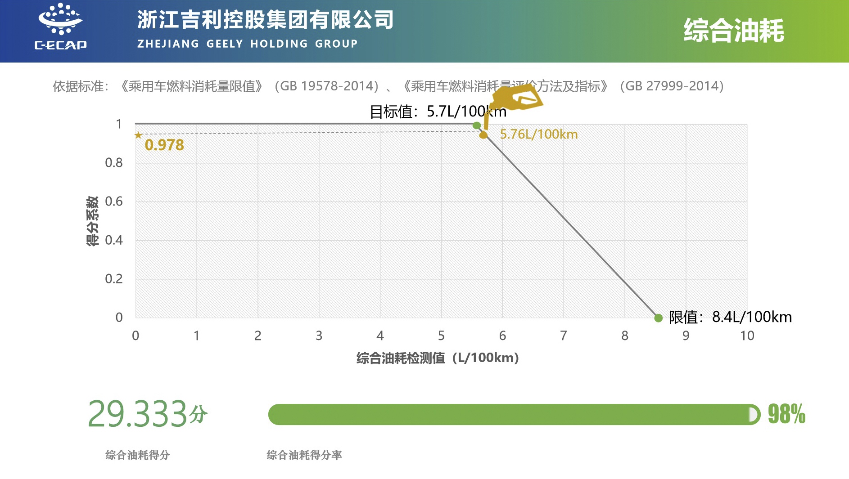Click the 综合油耗 slide title

click(x=734, y=31)
